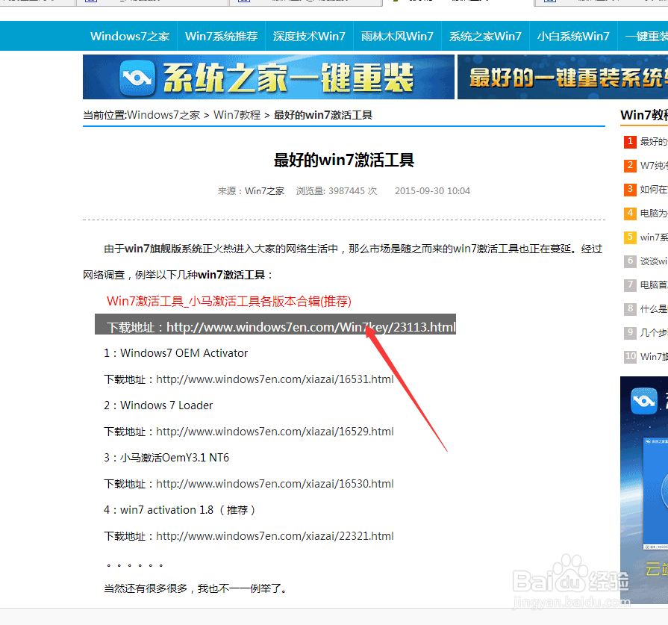
Task: Click the rank 6 badge in sidebar
Action: coord(630,261)
